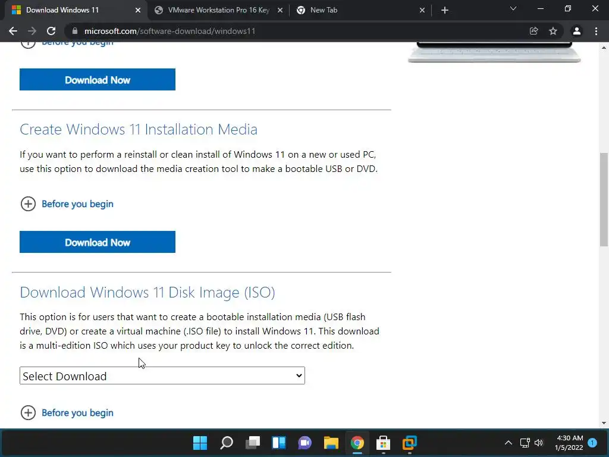Click the network tray icon
The height and width of the screenshot is (457, 609).
[525, 443]
